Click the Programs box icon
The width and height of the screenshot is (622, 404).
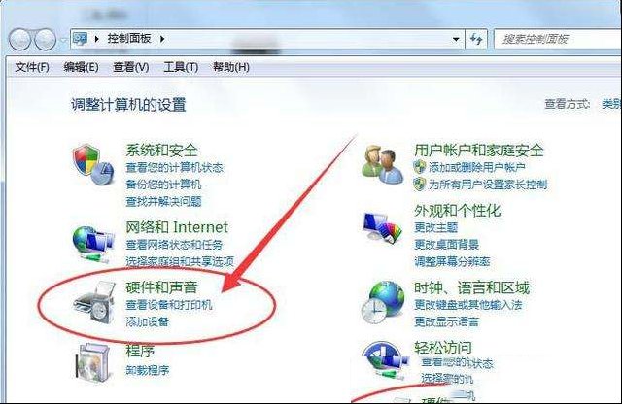coord(92,363)
